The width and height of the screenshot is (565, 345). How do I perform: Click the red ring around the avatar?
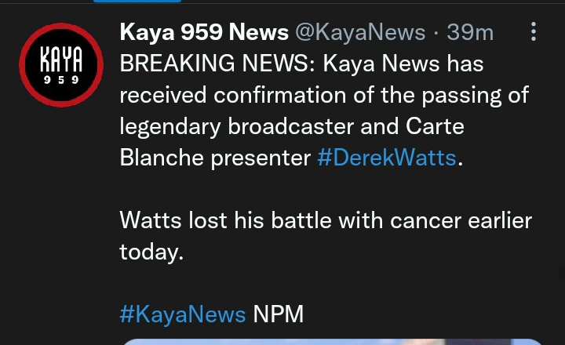[61, 25]
